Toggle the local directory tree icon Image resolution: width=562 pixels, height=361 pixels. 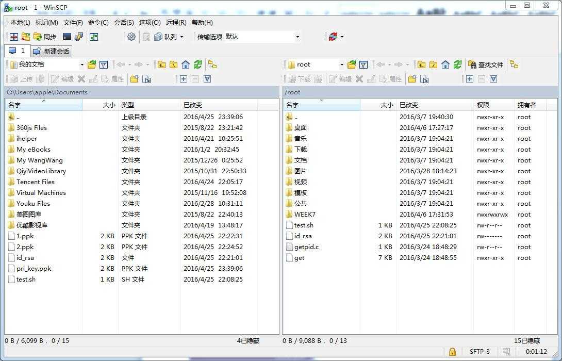click(x=212, y=65)
